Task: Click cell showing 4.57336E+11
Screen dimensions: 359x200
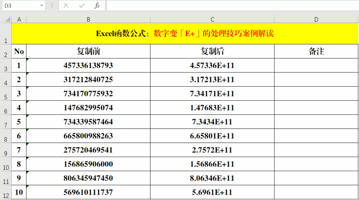Action: tap(213, 65)
